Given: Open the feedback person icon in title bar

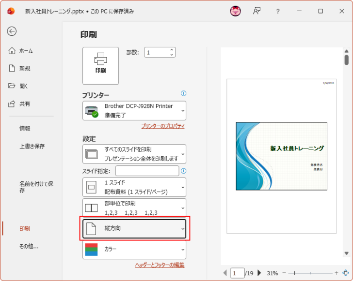Looking at the screenshot, I should point(257,11).
